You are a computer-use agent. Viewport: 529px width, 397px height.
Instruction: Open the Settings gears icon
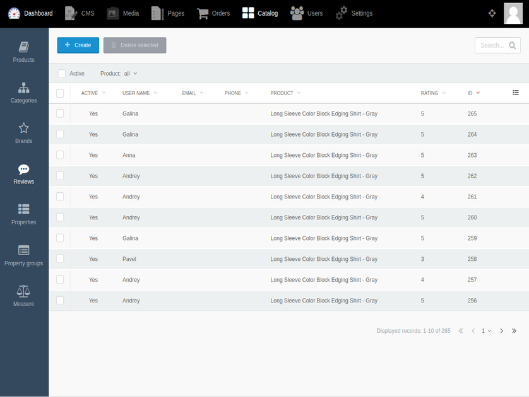(341, 13)
